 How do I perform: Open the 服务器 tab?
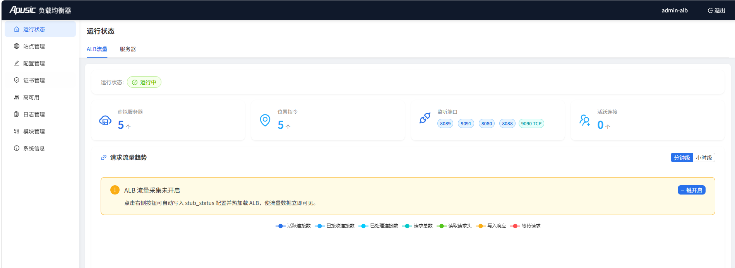click(128, 49)
